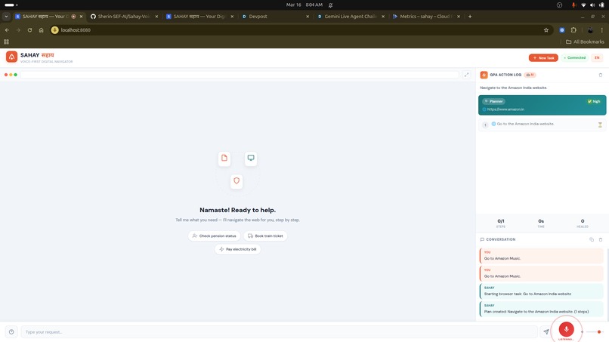This screenshot has height=342, width=609.
Task: Open the https://www.amazon.in link
Action: tap(505, 109)
